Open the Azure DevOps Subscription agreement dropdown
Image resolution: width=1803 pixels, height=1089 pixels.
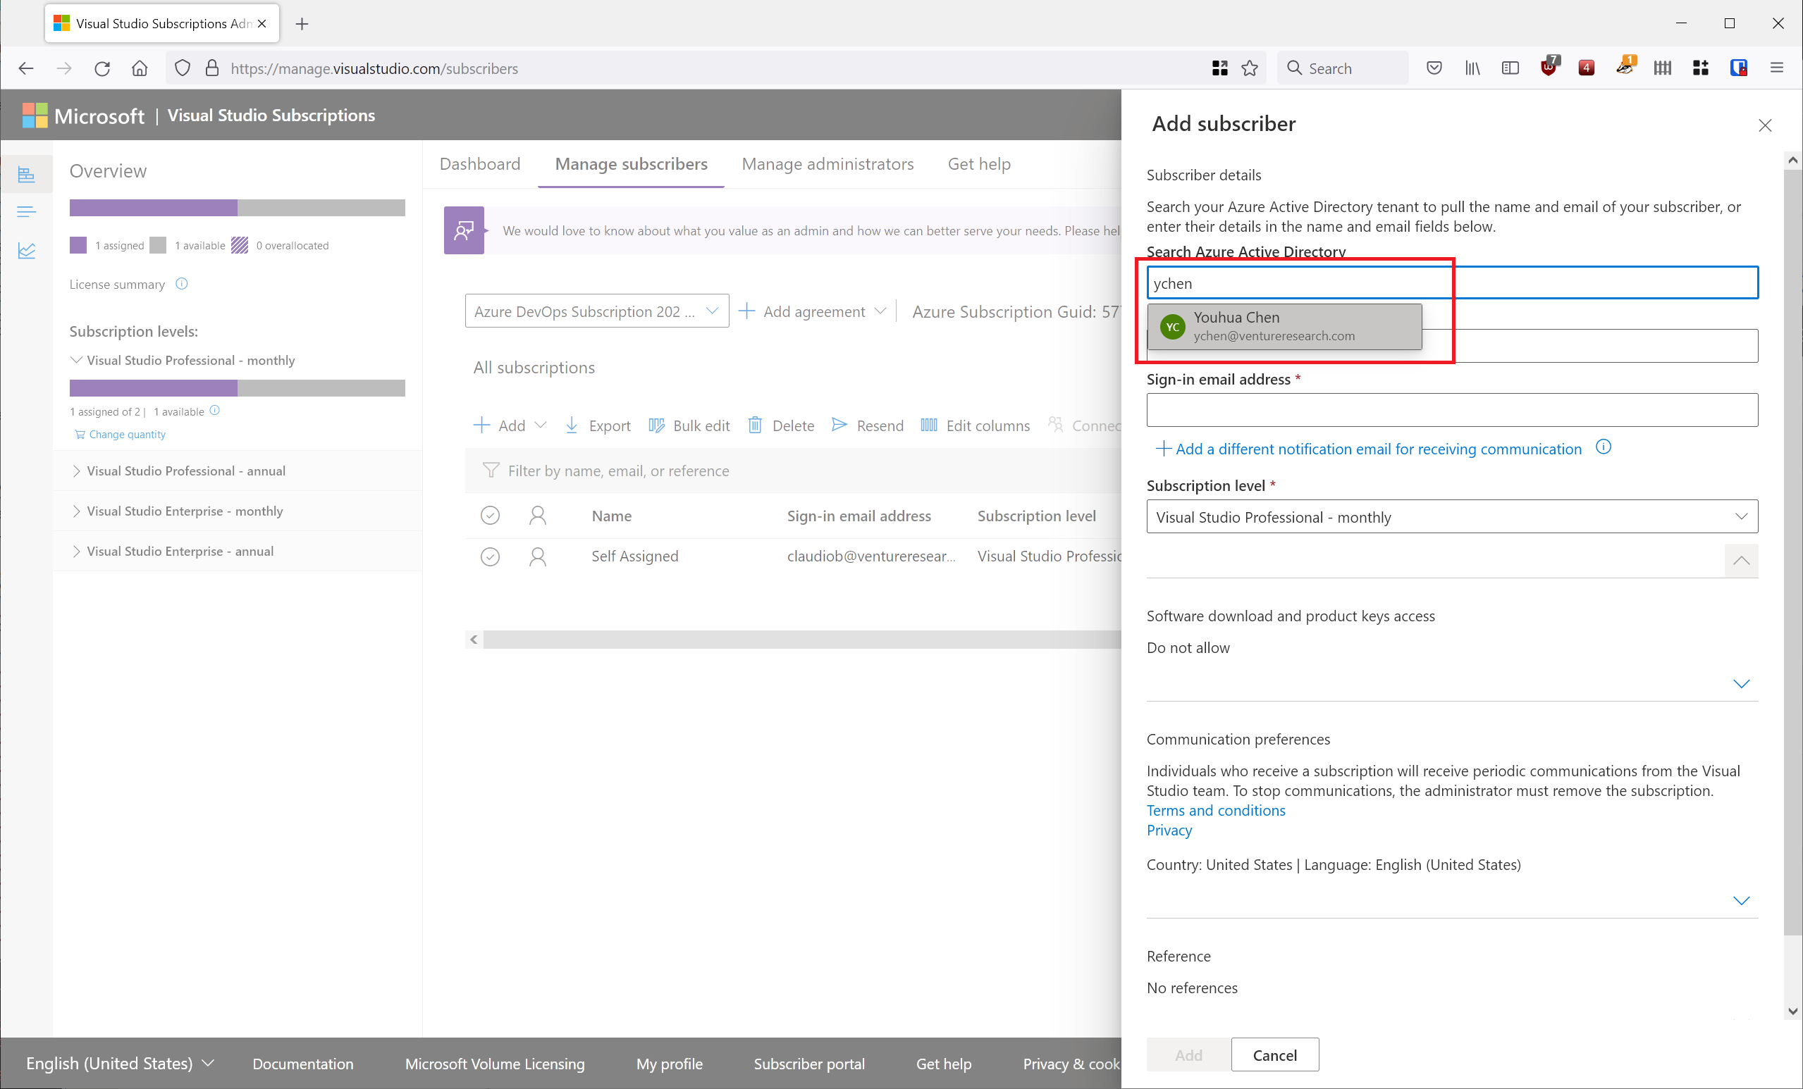pyautogui.click(x=596, y=311)
